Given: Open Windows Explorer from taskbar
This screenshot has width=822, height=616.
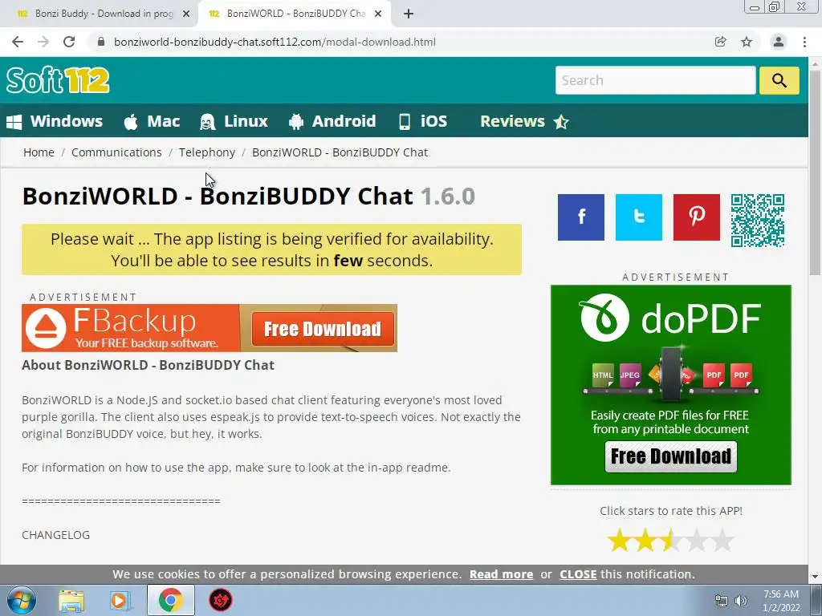Looking at the screenshot, I should click(71, 601).
